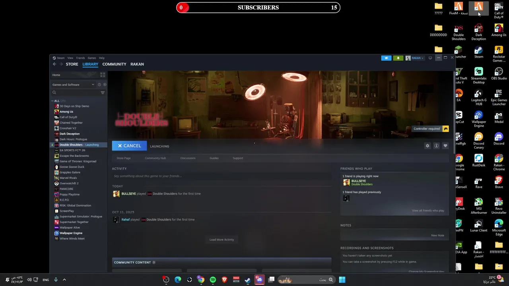The width and height of the screenshot is (509, 286).
Task: Load More Activity button
Action: (x=221, y=240)
